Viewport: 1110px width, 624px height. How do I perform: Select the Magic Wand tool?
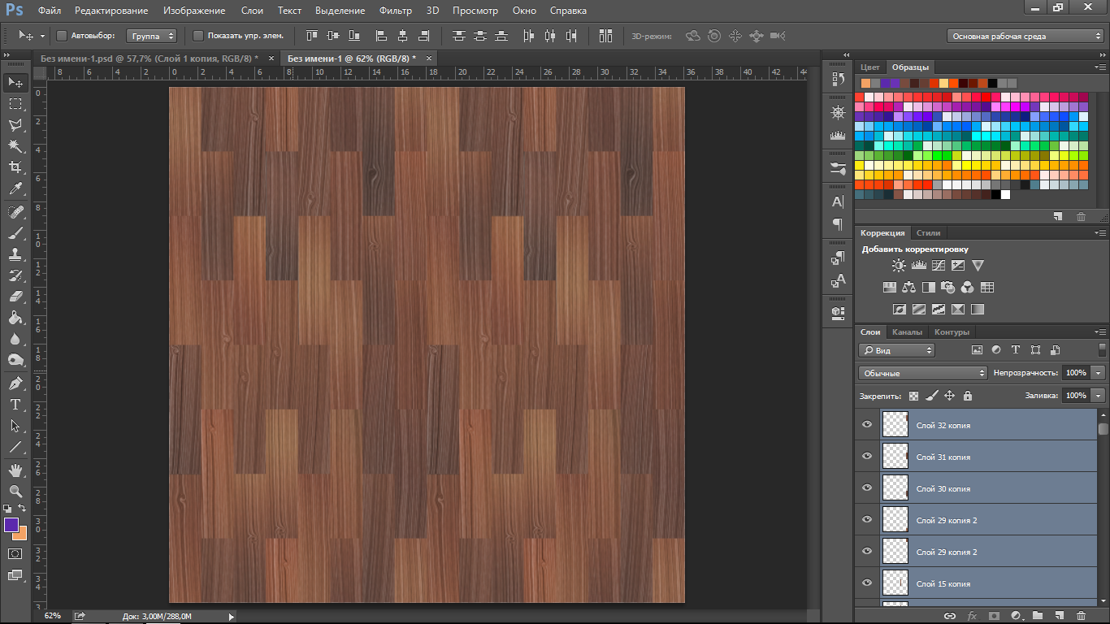click(x=15, y=146)
